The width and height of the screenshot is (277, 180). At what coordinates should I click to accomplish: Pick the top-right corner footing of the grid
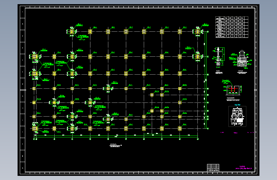click(198, 32)
